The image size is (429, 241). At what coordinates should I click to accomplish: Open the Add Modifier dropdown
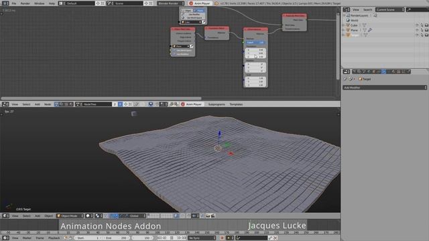tap(385, 88)
